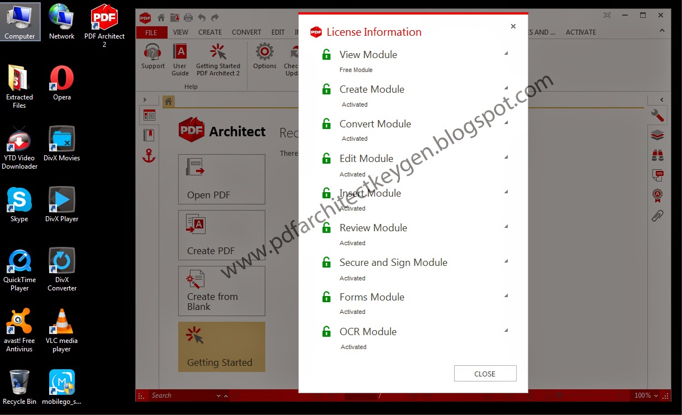Image resolution: width=682 pixels, height=415 pixels.
Task: Select the QuickTime Player desktop icon
Action: pyautogui.click(x=20, y=270)
